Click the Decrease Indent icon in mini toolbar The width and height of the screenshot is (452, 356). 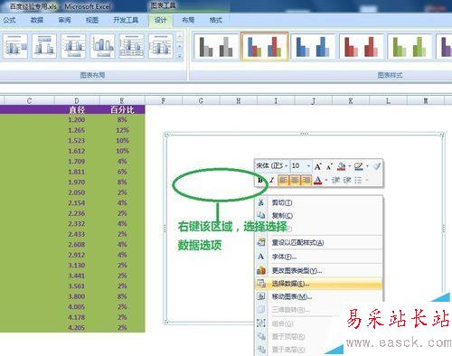335,180
